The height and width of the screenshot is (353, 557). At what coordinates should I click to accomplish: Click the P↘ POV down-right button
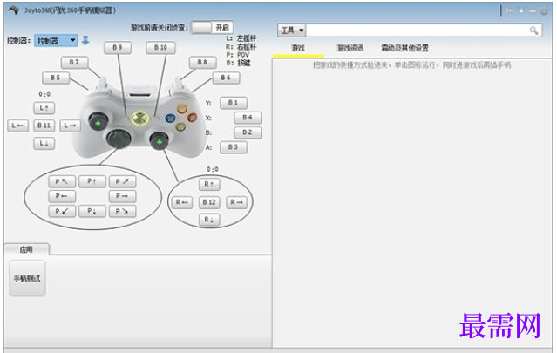tap(122, 211)
